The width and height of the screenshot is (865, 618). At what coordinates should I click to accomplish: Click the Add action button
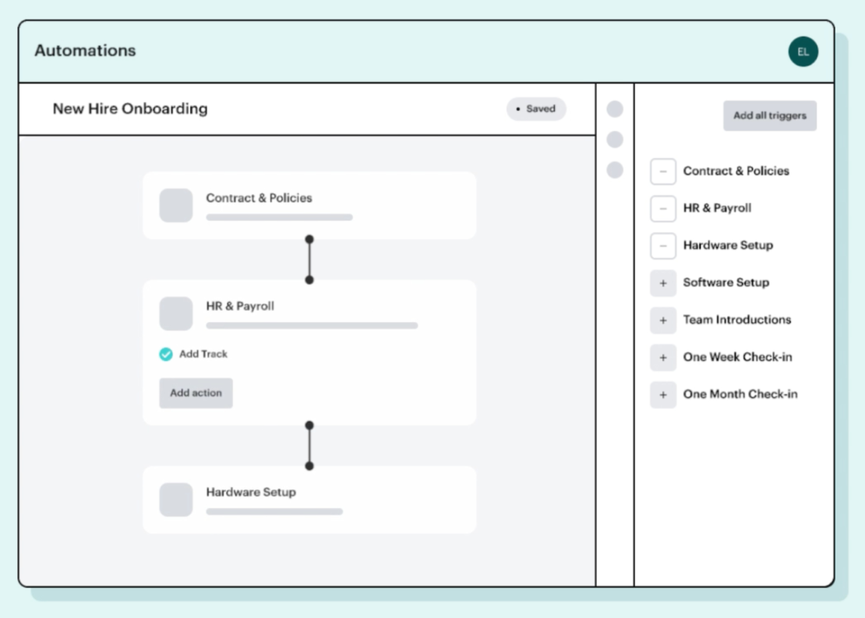(x=196, y=393)
